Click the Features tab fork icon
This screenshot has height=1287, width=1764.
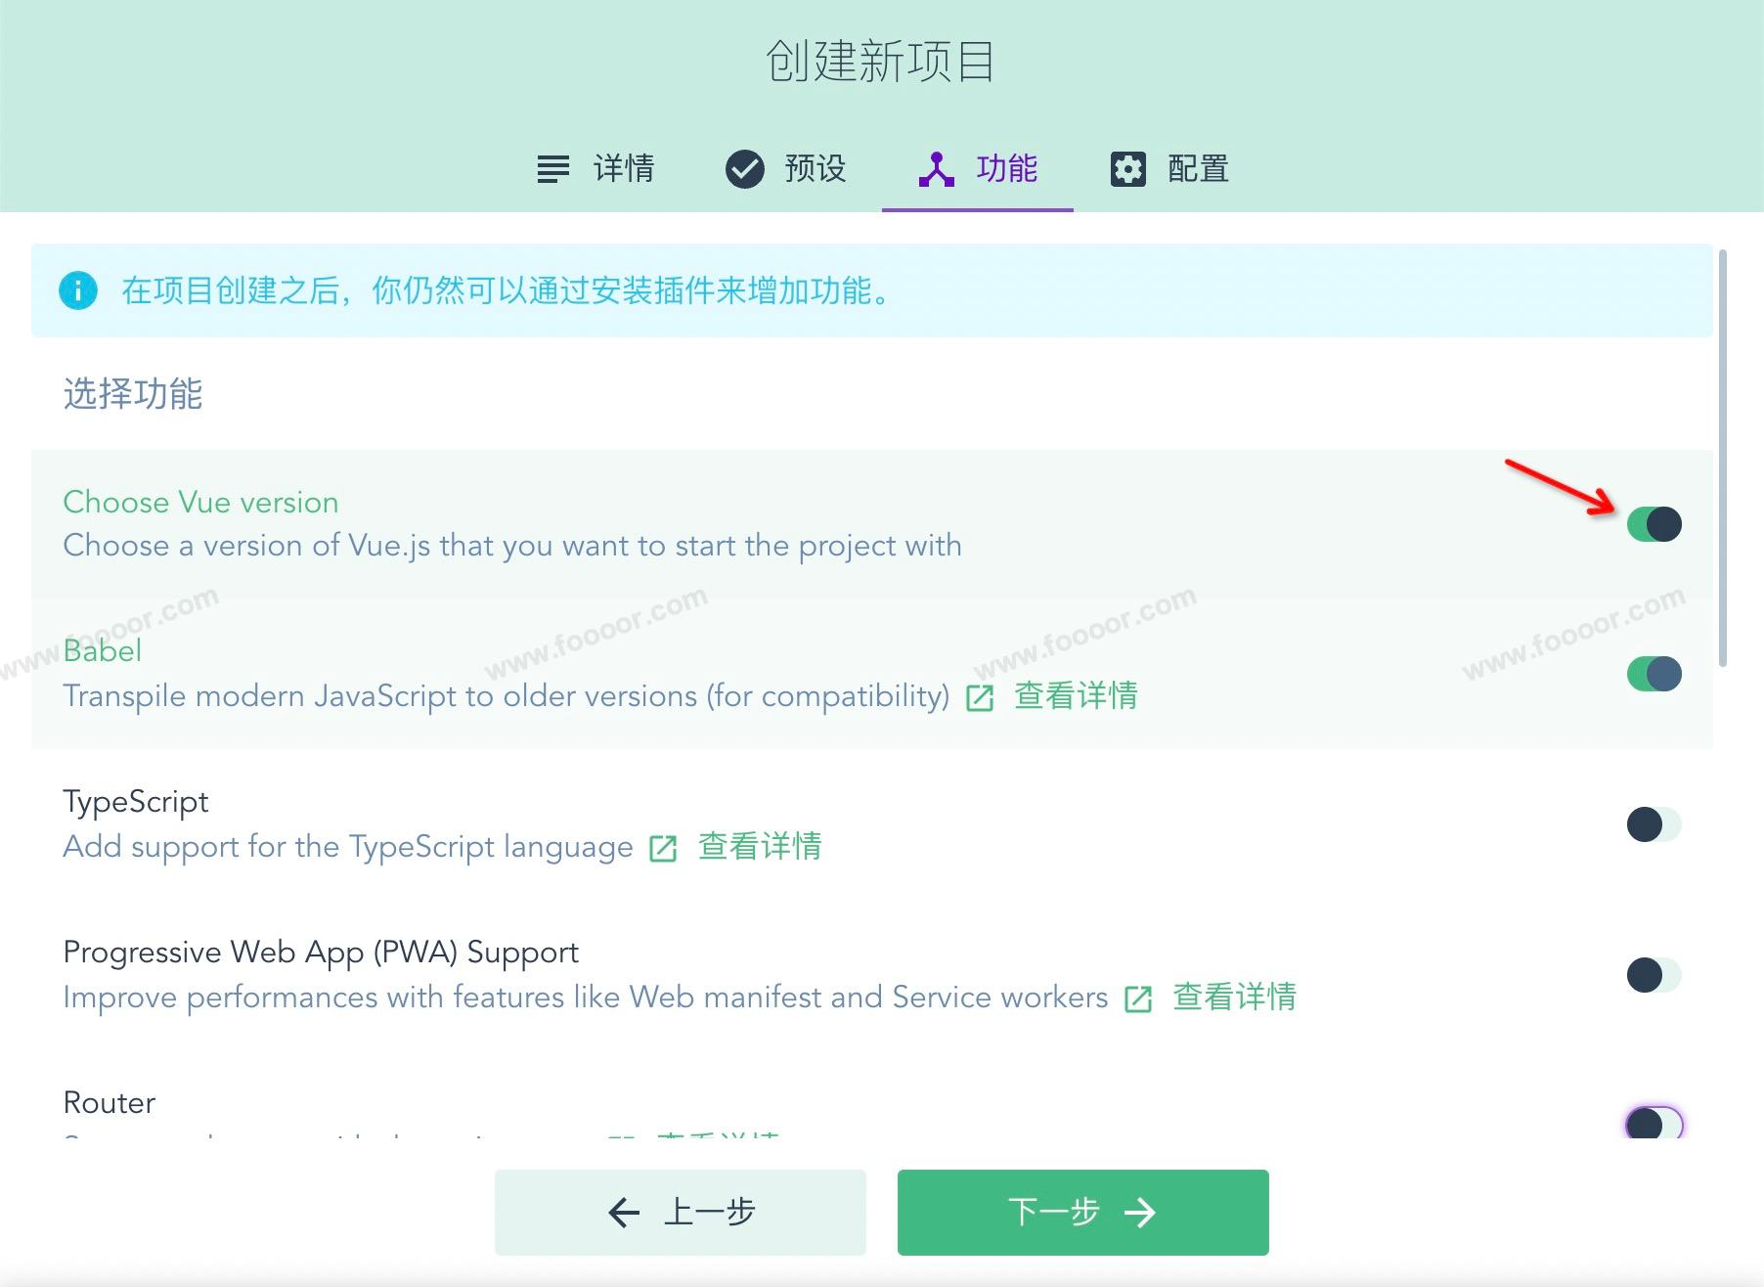coord(936,169)
